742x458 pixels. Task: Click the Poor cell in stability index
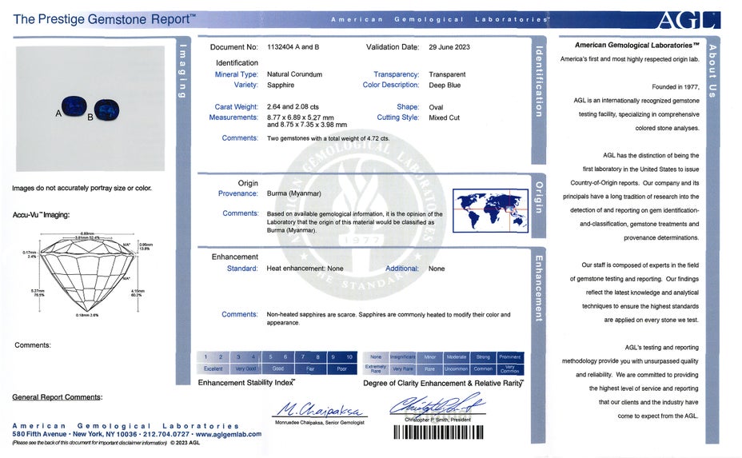(342, 369)
